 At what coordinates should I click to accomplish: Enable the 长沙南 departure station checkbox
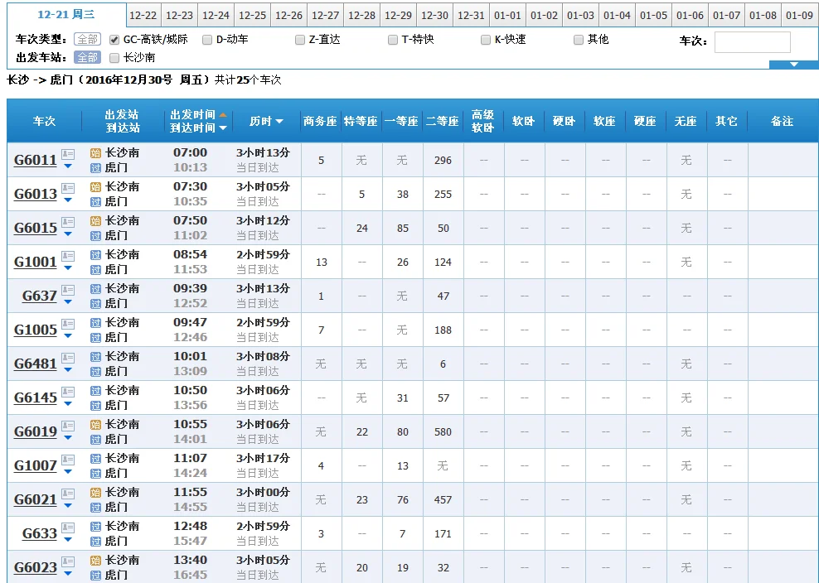click(114, 58)
